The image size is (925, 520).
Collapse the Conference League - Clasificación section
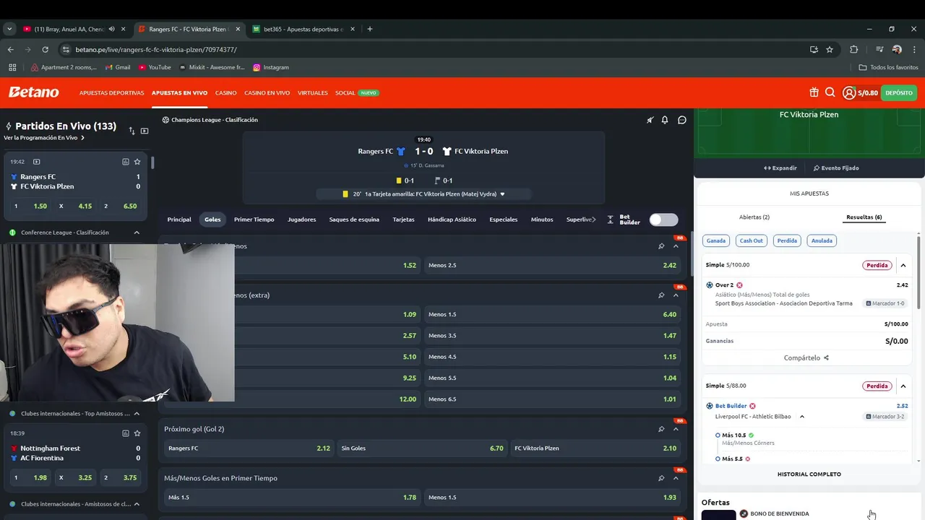[x=137, y=233]
